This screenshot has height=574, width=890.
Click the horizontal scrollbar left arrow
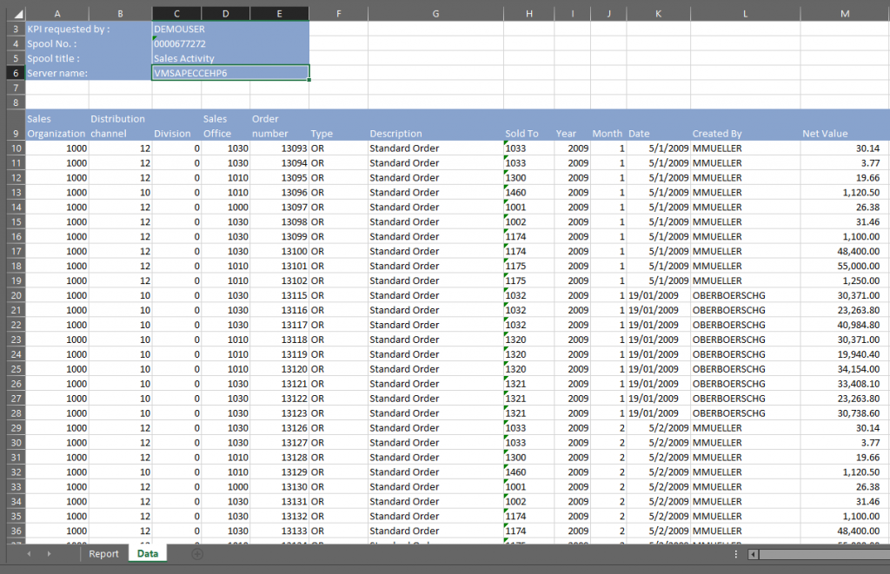753,554
